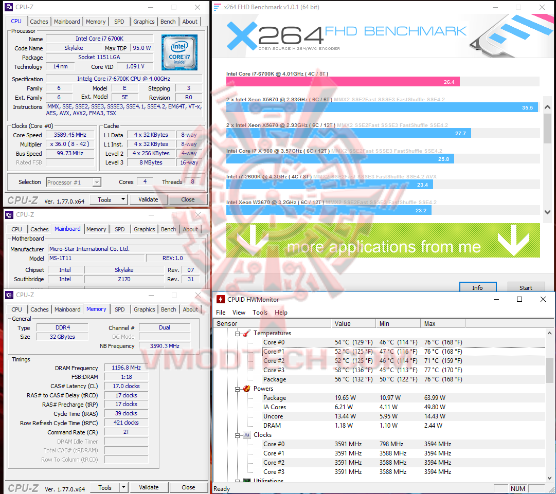The height and width of the screenshot is (494, 556).
Task: Click the Sensor column header in HWMonitor
Action: point(272,323)
